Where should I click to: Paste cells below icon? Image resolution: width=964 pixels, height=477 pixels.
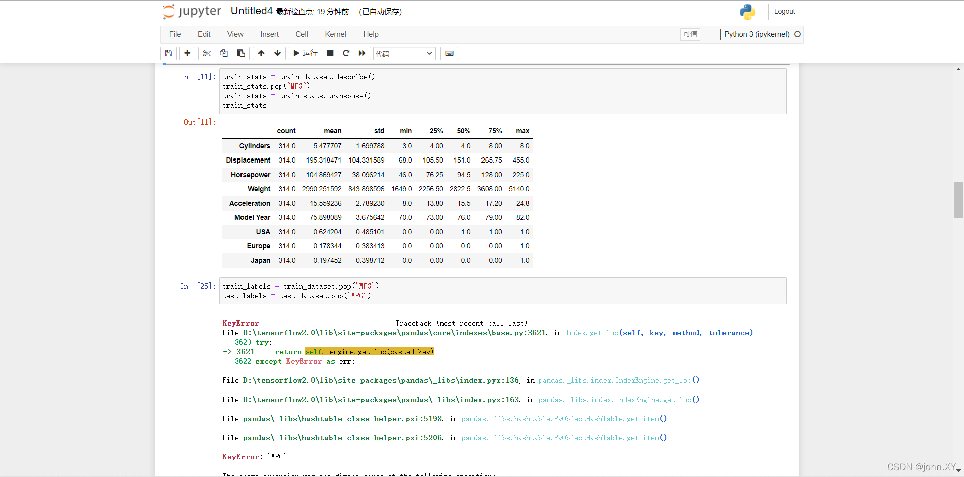click(x=241, y=53)
